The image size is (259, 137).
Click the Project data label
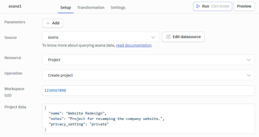pos(15,107)
